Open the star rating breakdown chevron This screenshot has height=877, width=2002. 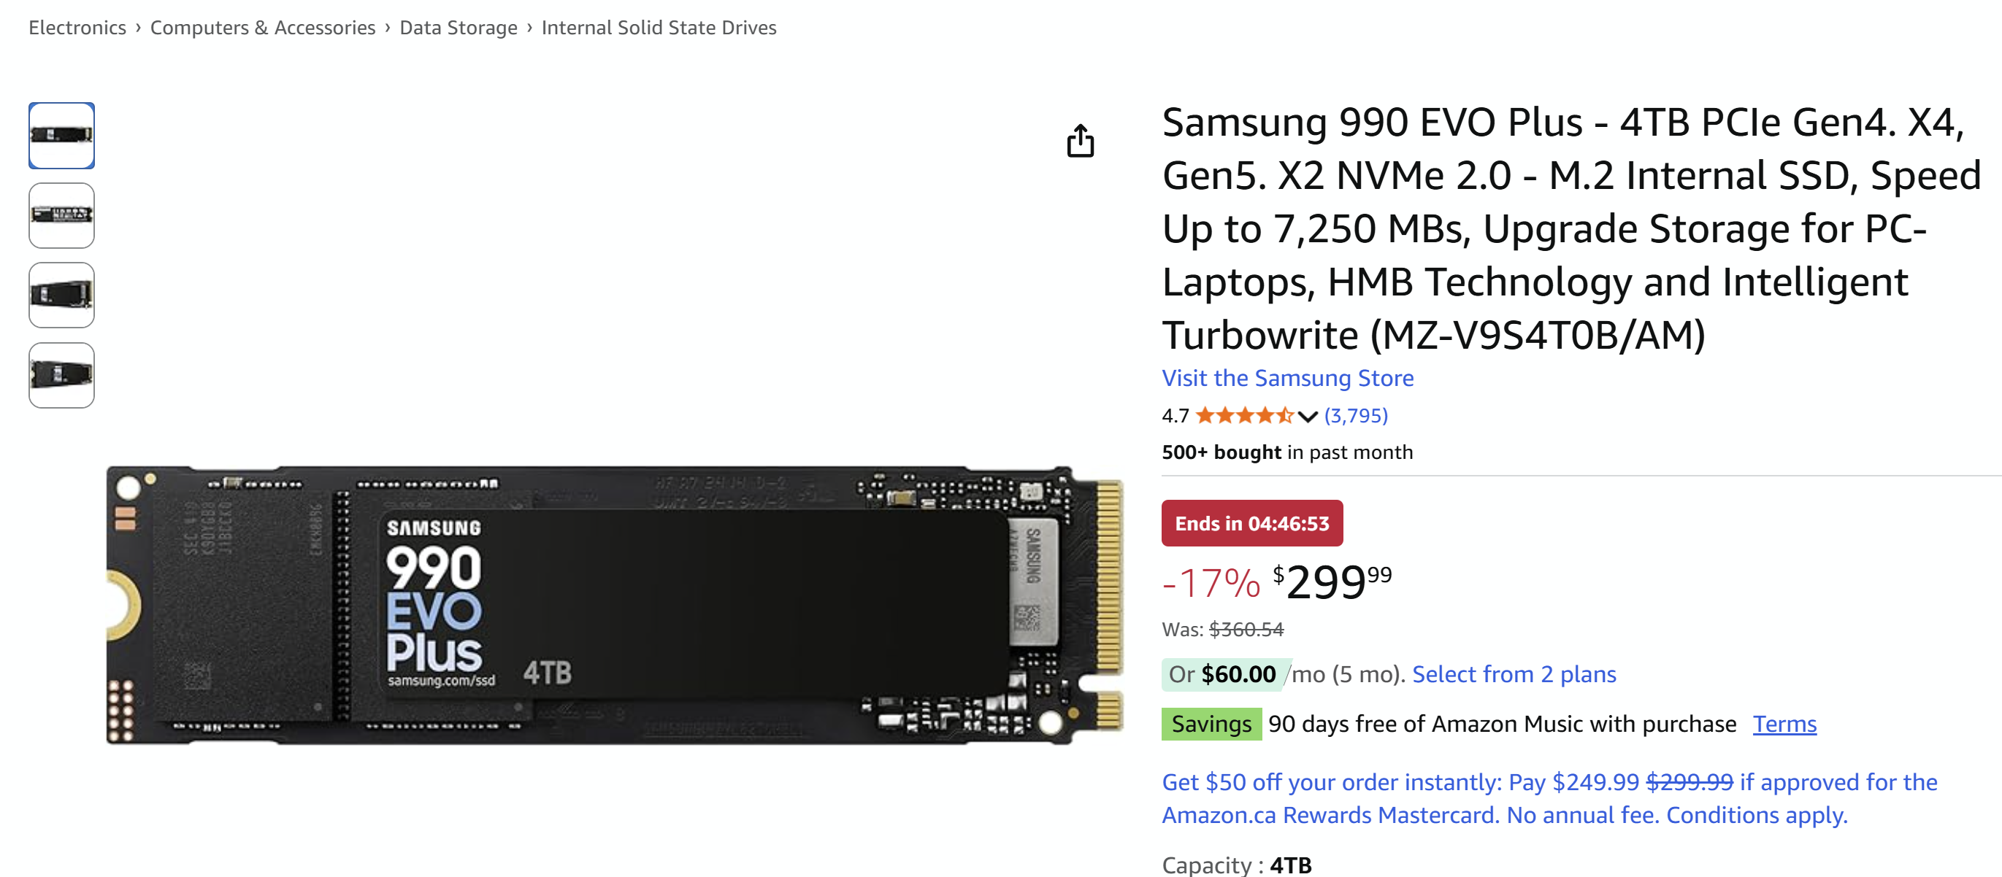click(x=1305, y=416)
